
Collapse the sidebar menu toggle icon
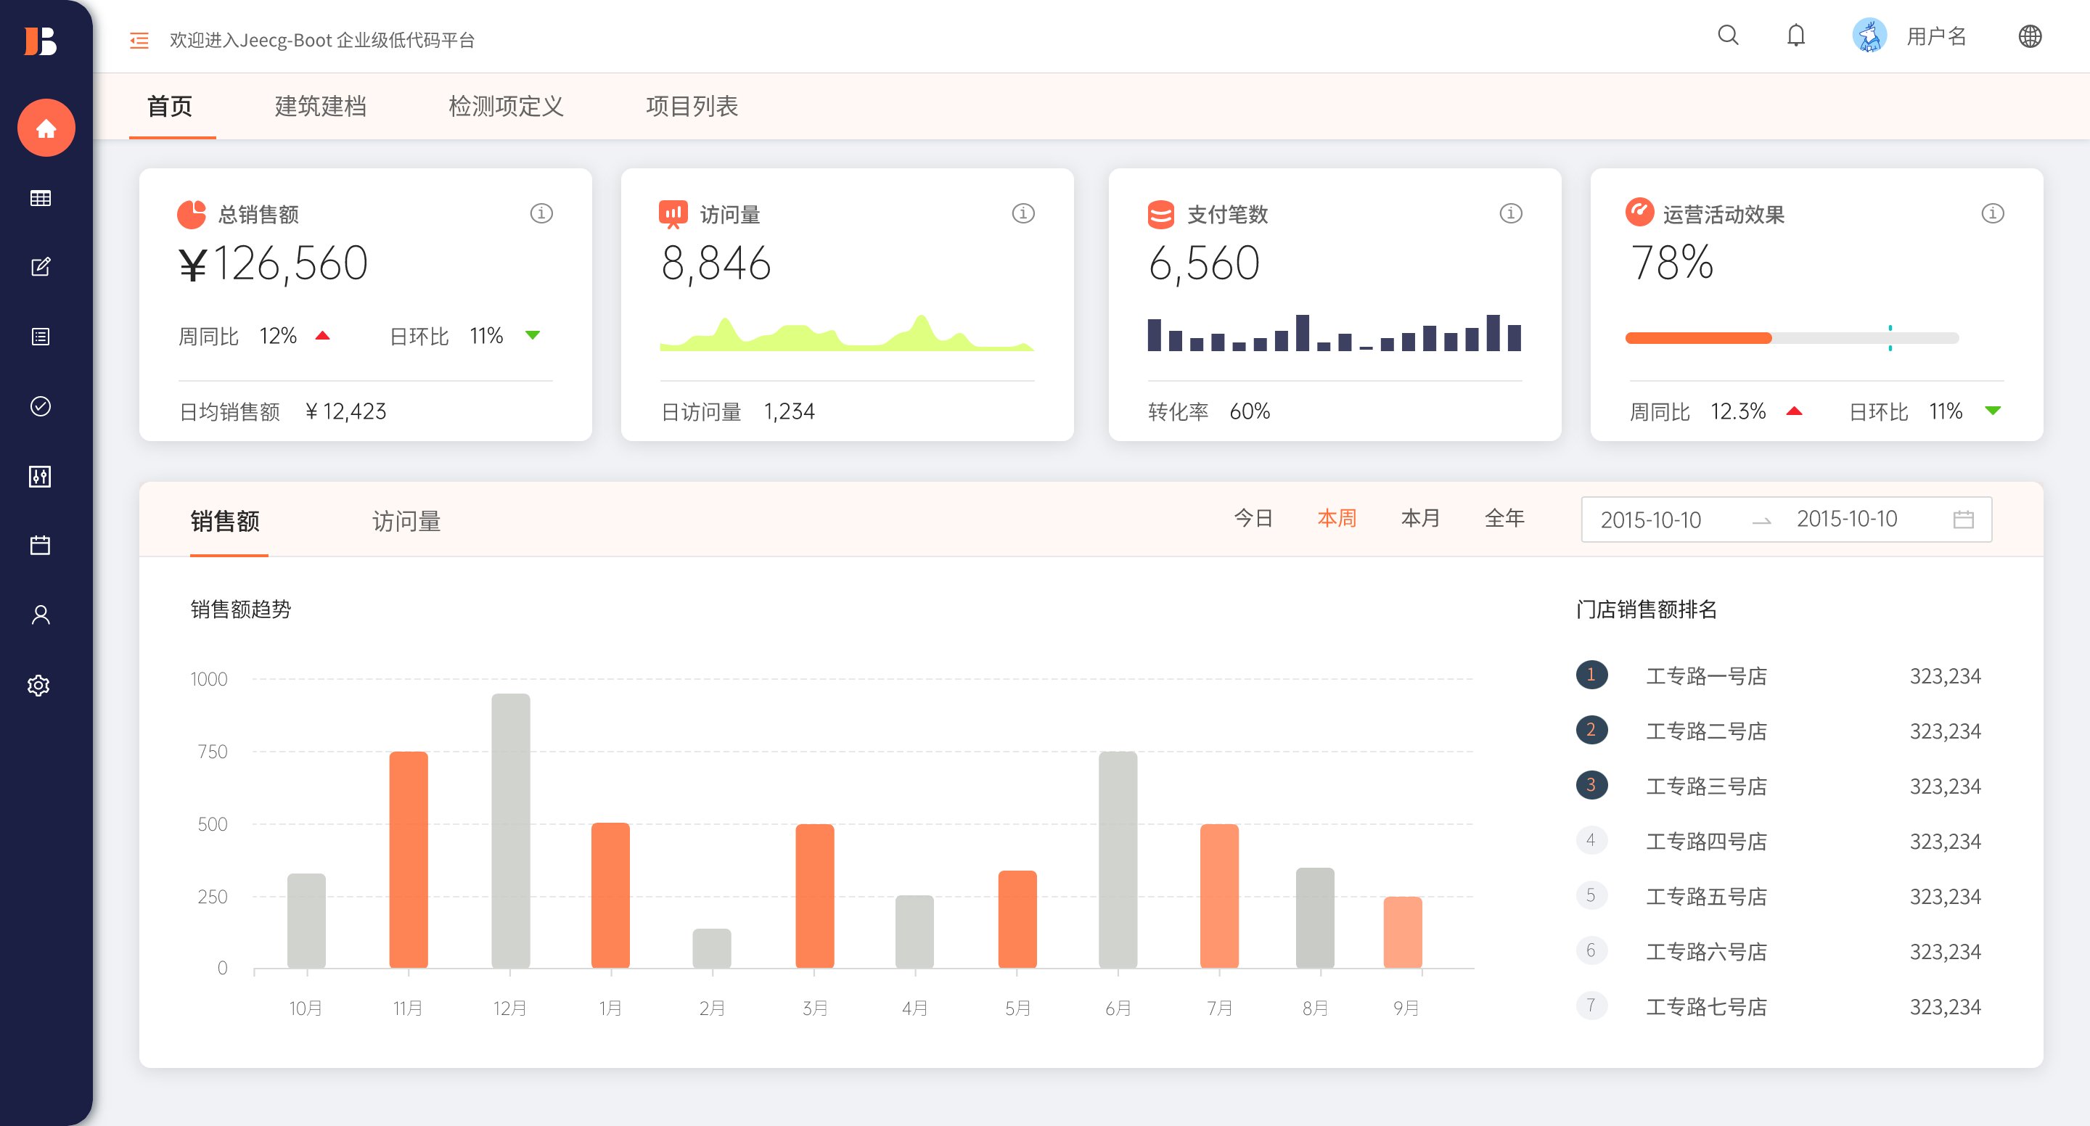coord(139,40)
